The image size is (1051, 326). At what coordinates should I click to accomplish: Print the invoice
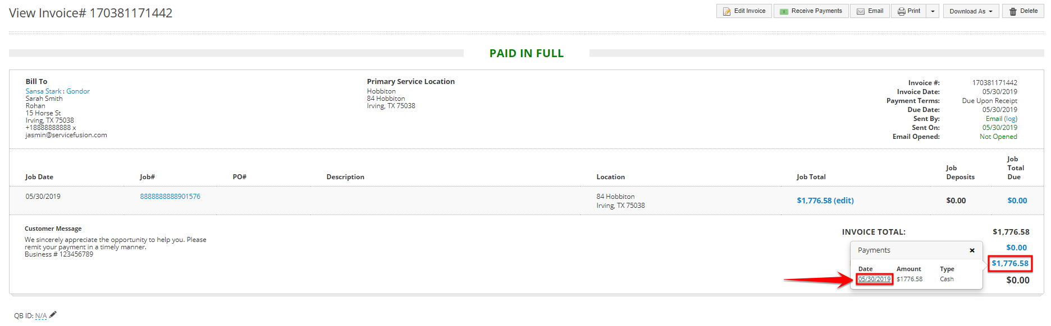(908, 11)
